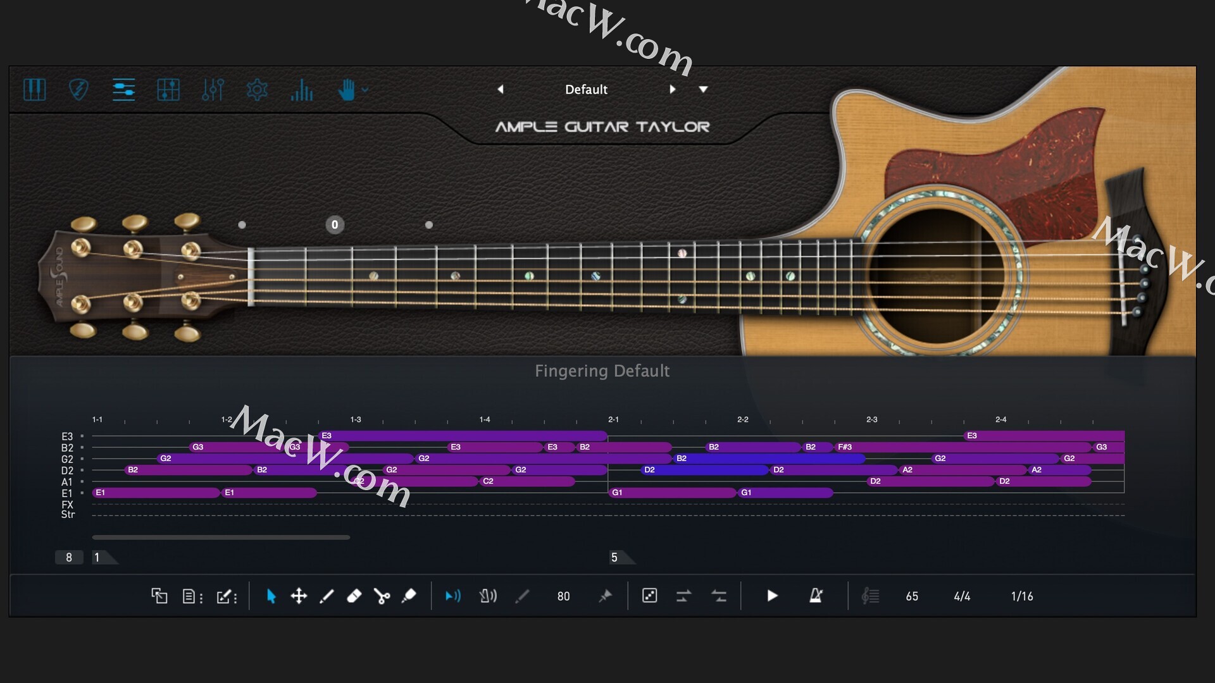Click the G2 string row label
The height and width of the screenshot is (683, 1215).
[x=67, y=459]
